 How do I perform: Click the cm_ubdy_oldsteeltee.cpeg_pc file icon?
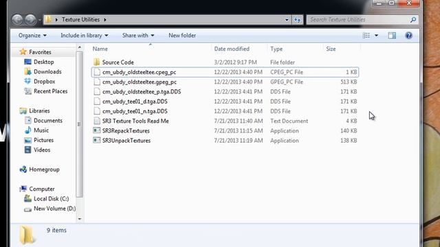(x=97, y=72)
